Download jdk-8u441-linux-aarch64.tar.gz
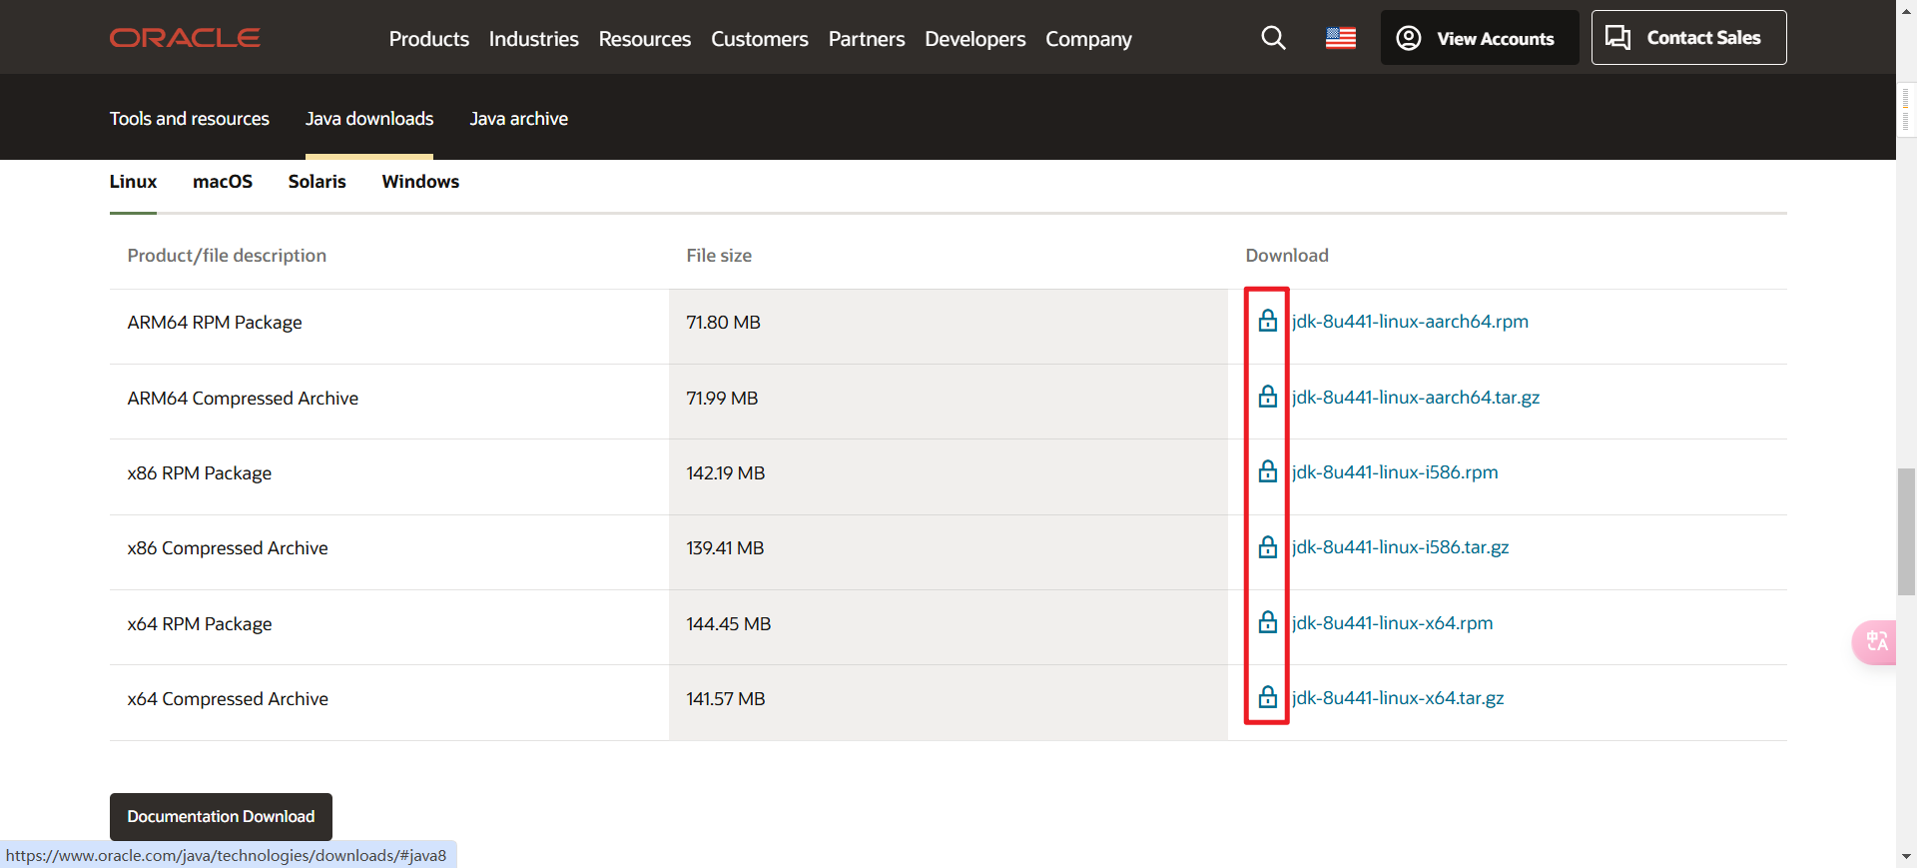Image resolution: width=1917 pixels, height=868 pixels. (x=1416, y=398)
